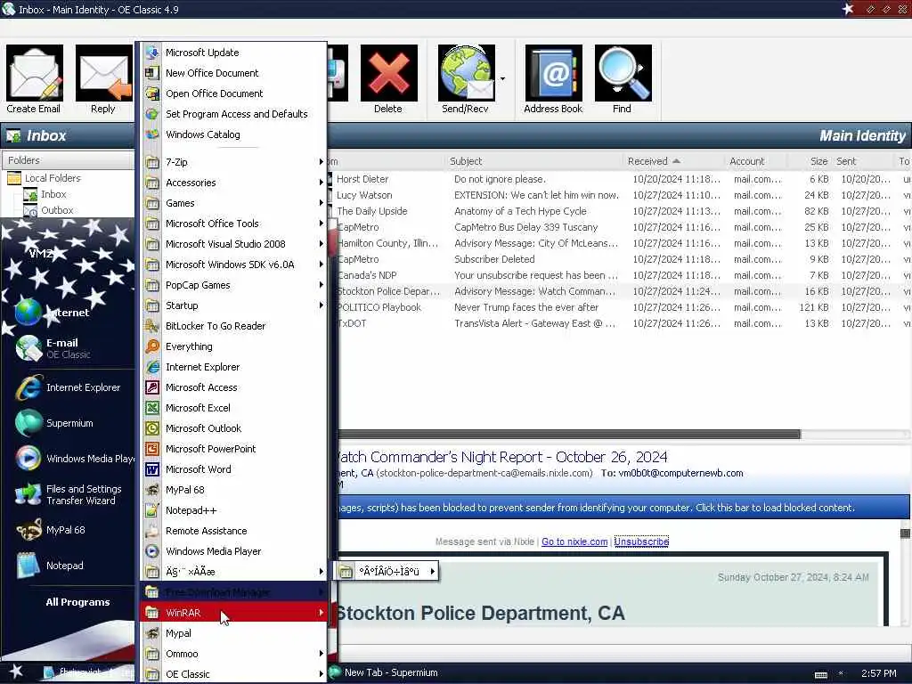Launch Everything search from the programs menu
The height and width of the screenshot is (684, 912).
click(x=234, y=346)
